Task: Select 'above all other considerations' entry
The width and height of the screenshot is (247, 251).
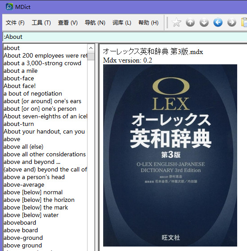Action: [45, 155]
